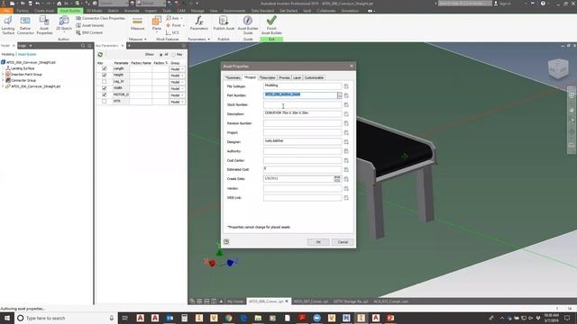Switch to the Sketch ribbon tab
This screenshot has width=577, height=324.
pos(113,11)
